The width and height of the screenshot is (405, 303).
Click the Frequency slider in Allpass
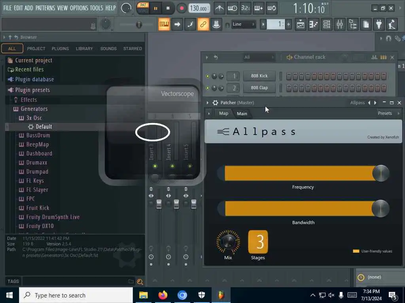point(303,174)
